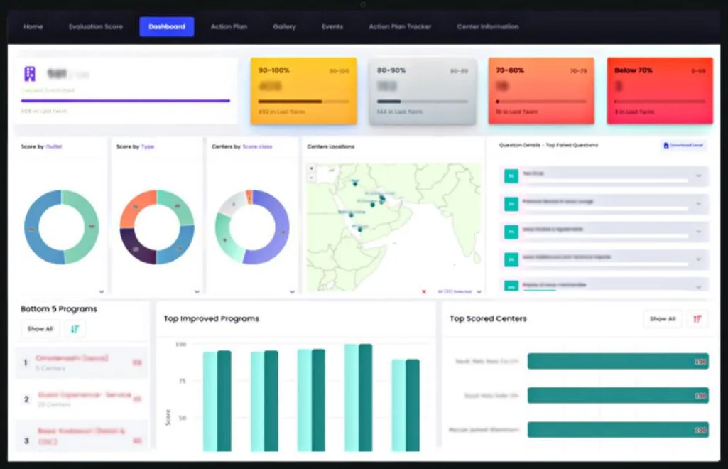
Task: Open the locations selected dropdown below the map
Action: tap(460, 291)
